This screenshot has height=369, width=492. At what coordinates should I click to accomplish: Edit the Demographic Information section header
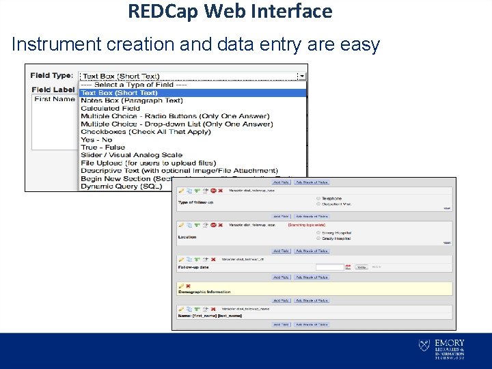coord(181,286)
